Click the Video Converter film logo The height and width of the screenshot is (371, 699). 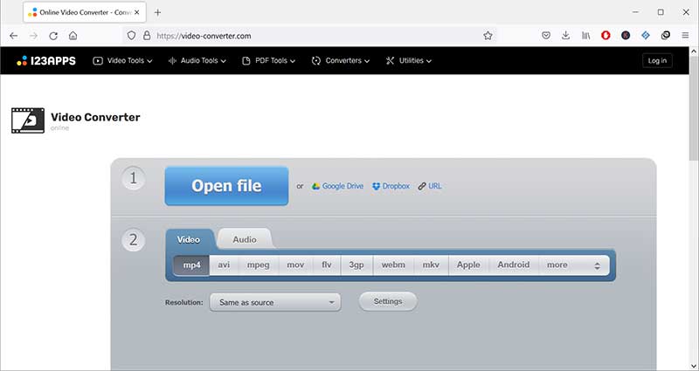point(28,120)
